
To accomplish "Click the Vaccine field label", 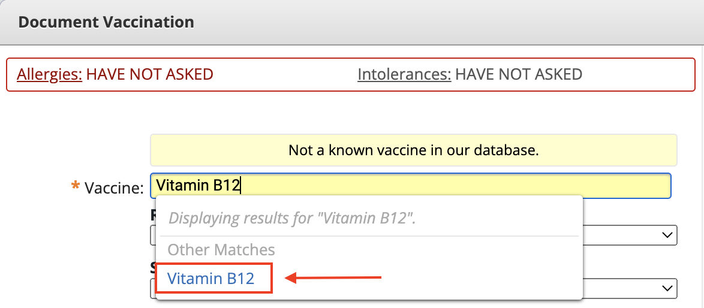I will click(x=114, y=188).
